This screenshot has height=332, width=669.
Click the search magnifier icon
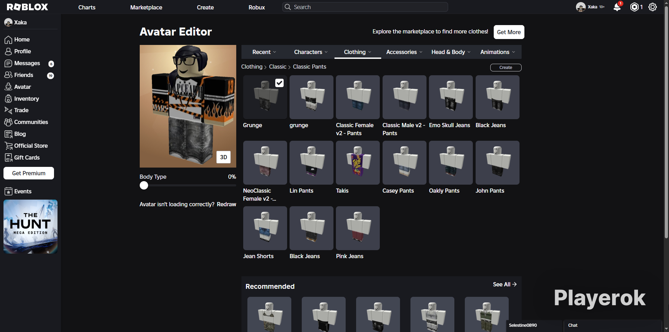click(x=288, y=7)
